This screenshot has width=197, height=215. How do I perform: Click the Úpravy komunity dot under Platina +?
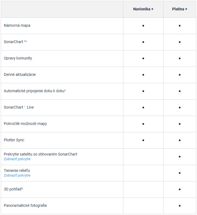coord(180,58)
